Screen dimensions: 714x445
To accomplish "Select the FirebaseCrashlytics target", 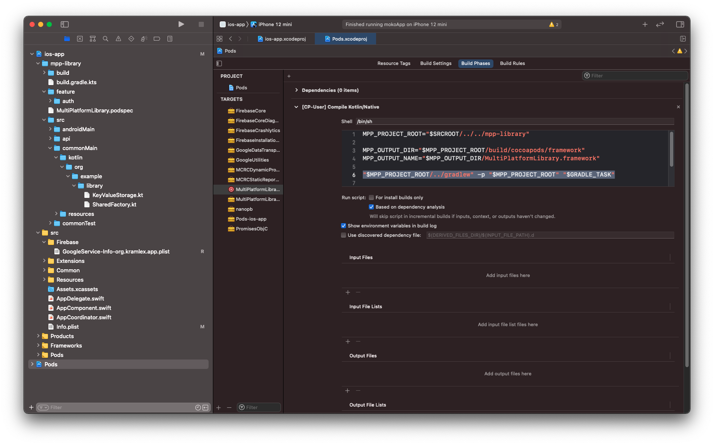I will pyautogui.click(x=254, y=131).
